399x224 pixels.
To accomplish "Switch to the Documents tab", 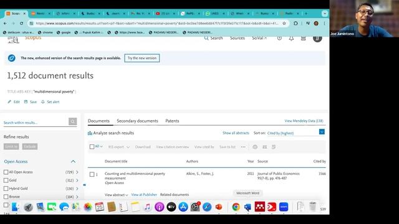I will point(99,121).
